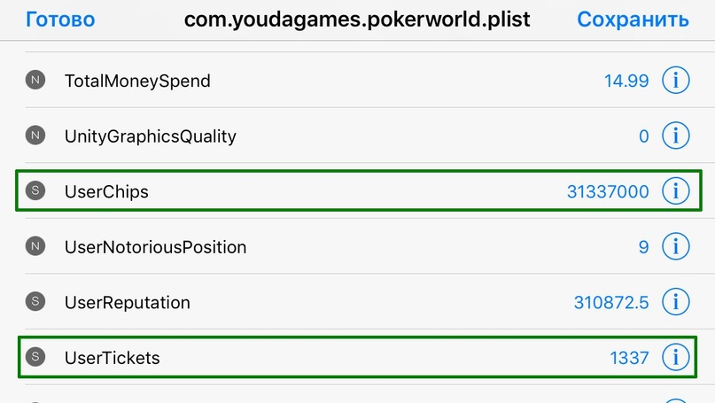Click the N type badge of TotalMoneySpend
This screenshot has width=715, height=403.
(35, 81)
